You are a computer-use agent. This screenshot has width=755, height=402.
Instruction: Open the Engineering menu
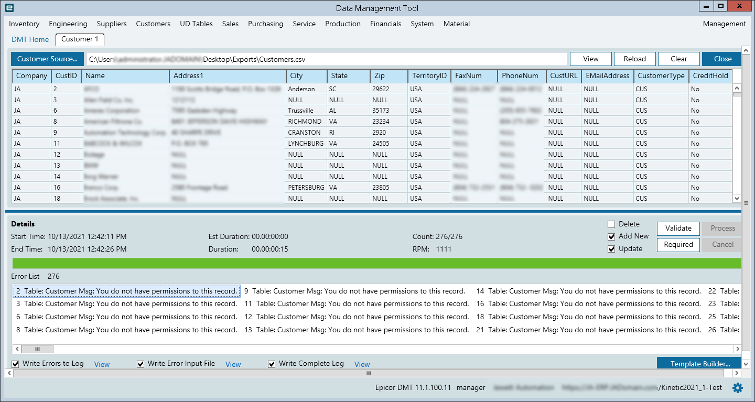[x=68, y=24]
